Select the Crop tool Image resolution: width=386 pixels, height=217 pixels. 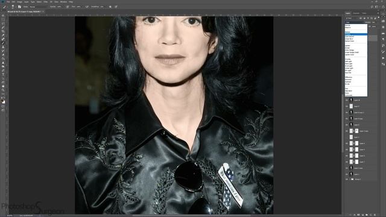click(3, 31)
